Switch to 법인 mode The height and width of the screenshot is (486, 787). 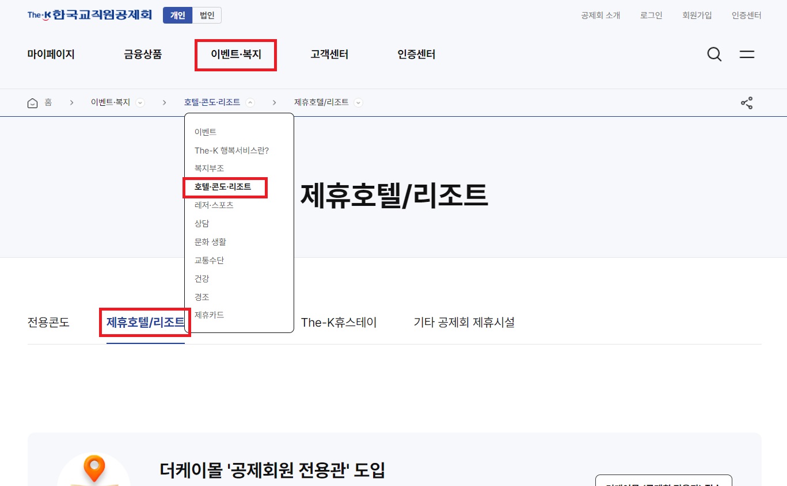(207, 16)
